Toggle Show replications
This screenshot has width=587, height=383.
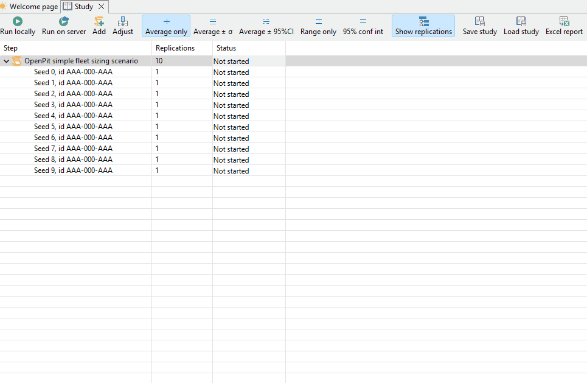(423, 26)
